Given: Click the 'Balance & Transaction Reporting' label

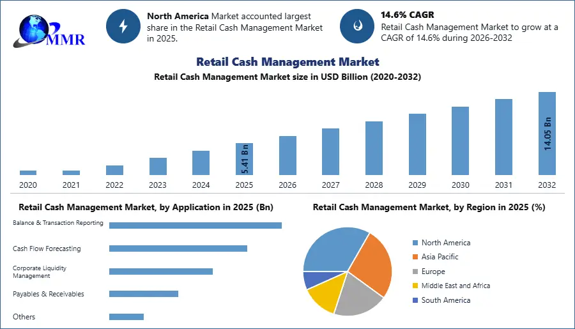Looking at the screenshot, I should click(x=58, y=223).
